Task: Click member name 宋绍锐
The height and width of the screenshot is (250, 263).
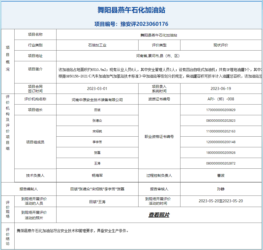Action: tap(97, 131)
